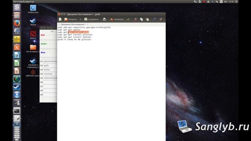Click the G4 field containing remmina
Image resolution: width=251 pixels, height=141 pixels.
click(x=50, y=74)
